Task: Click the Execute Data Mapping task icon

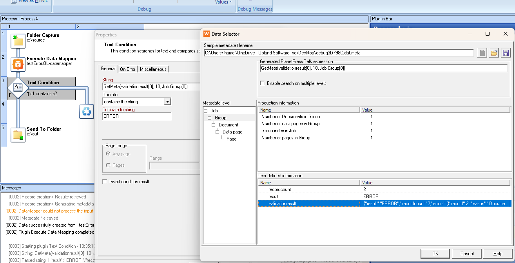Action: [18, 64]
